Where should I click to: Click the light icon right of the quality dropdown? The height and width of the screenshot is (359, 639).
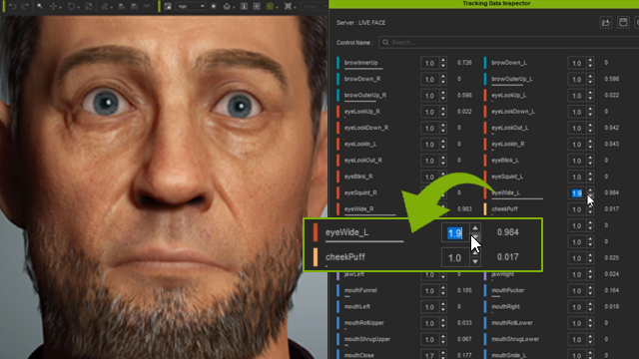tap(214, 7)
